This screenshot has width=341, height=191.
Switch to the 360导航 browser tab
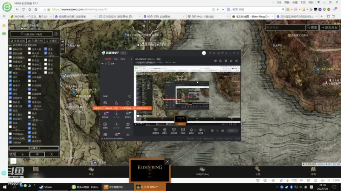tap(31, 17)
